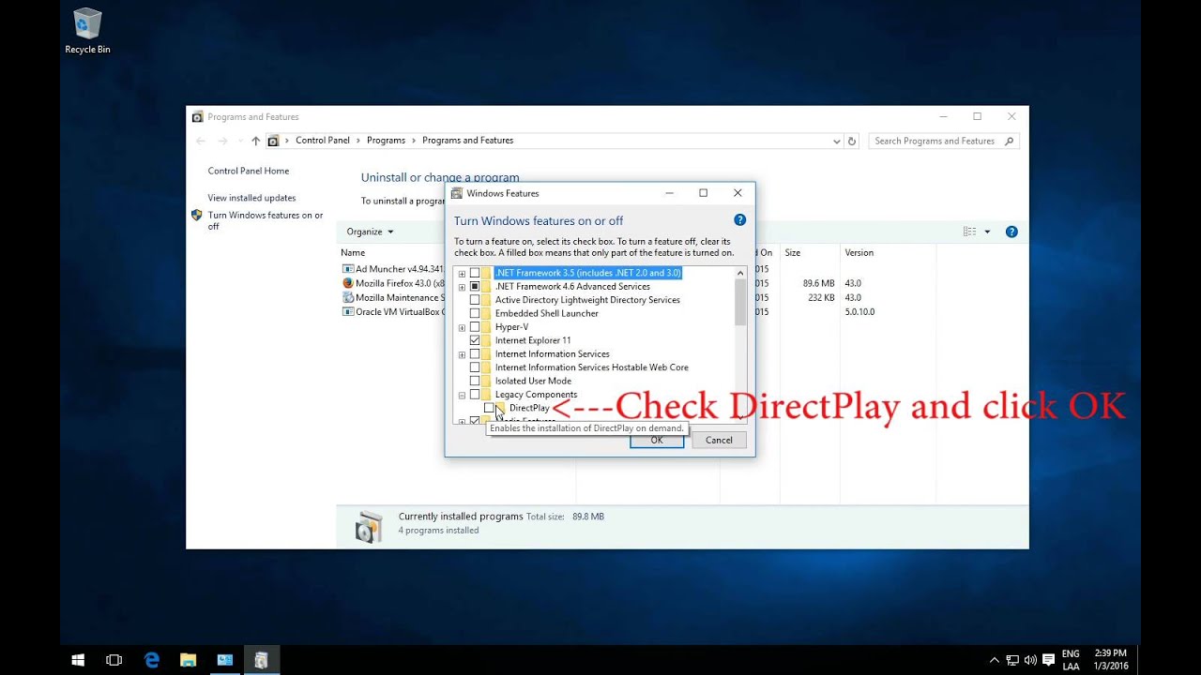Click Programs and Features breadcrumb
This screenshot has width=1201, height=675.
(467, 141)
